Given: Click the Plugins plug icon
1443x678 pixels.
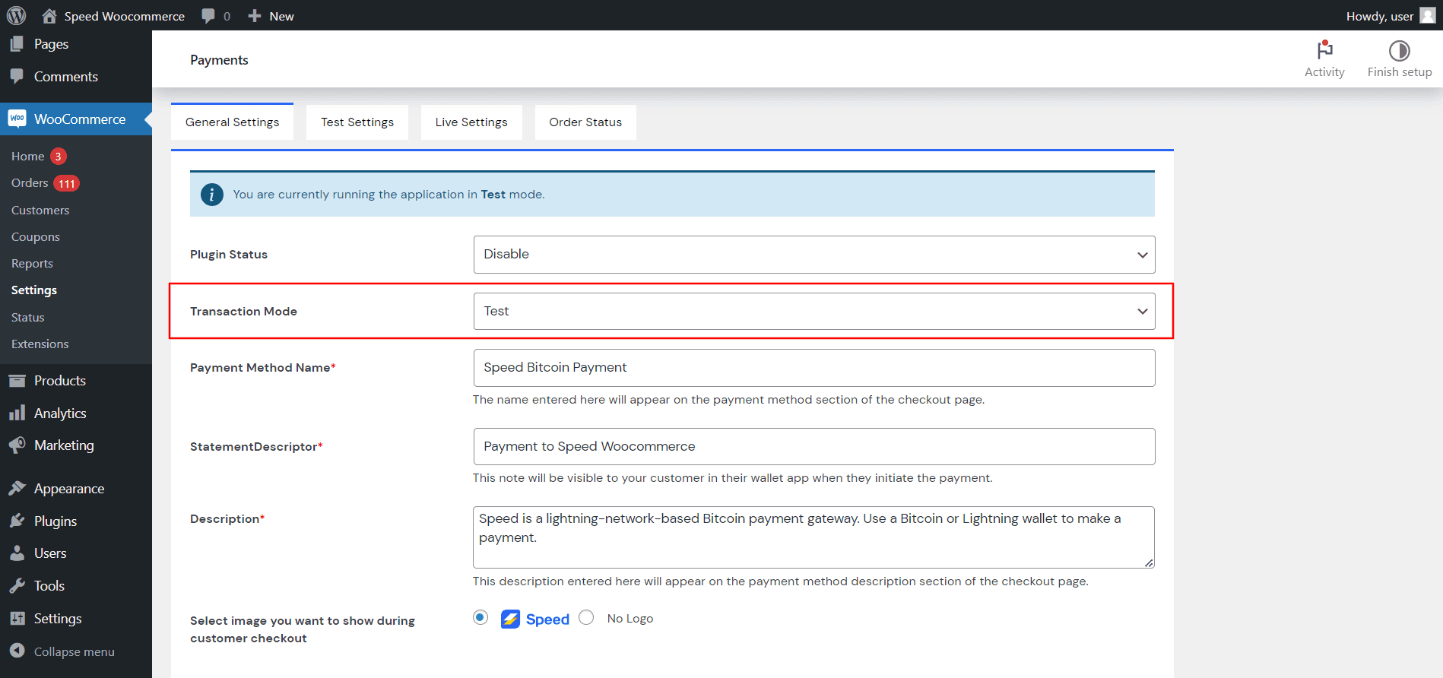Looking at the screenshot, I should point(17,521).
